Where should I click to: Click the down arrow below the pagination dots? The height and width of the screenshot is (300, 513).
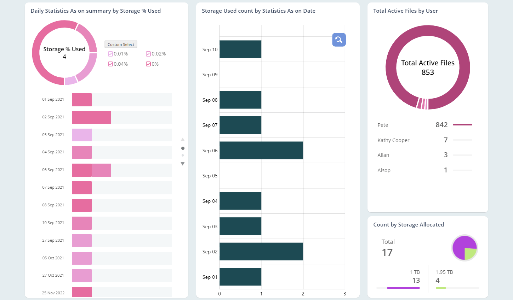click(x=183, y=164)
